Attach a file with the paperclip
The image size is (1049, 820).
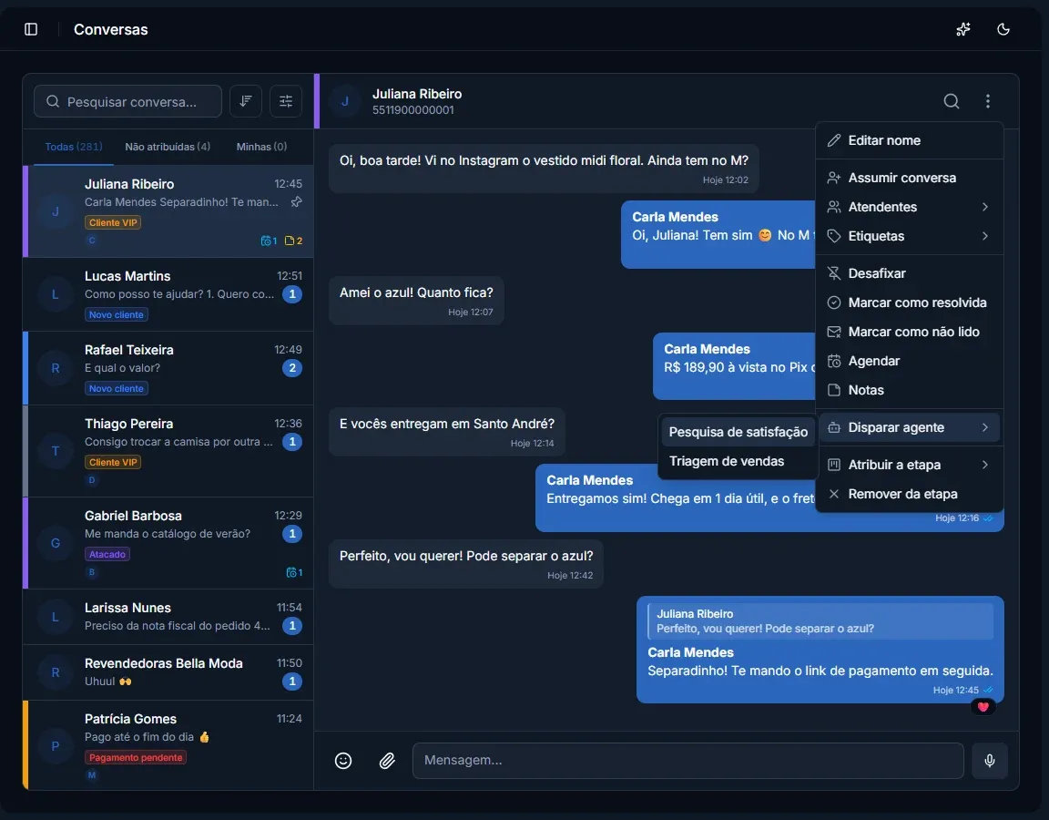387,761
